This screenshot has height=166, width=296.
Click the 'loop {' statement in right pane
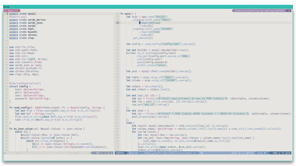click(x=131, y=123)
